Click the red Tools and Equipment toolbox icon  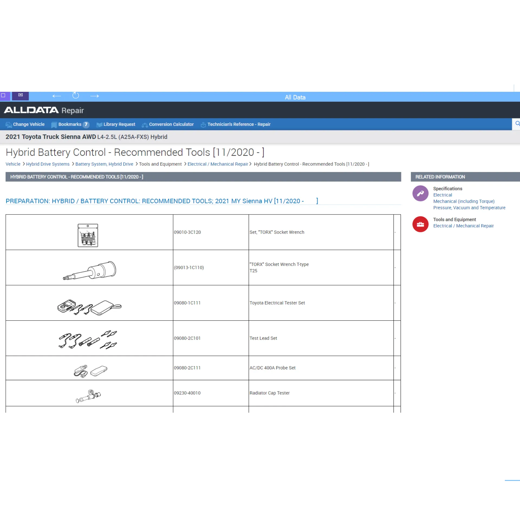click(x=420, y=224)
